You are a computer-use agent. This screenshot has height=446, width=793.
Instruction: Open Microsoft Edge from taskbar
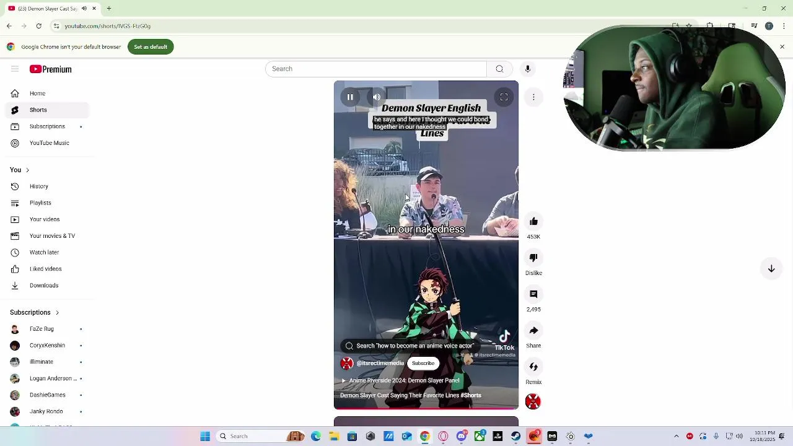pyautogui.click(x=316, y=436)
